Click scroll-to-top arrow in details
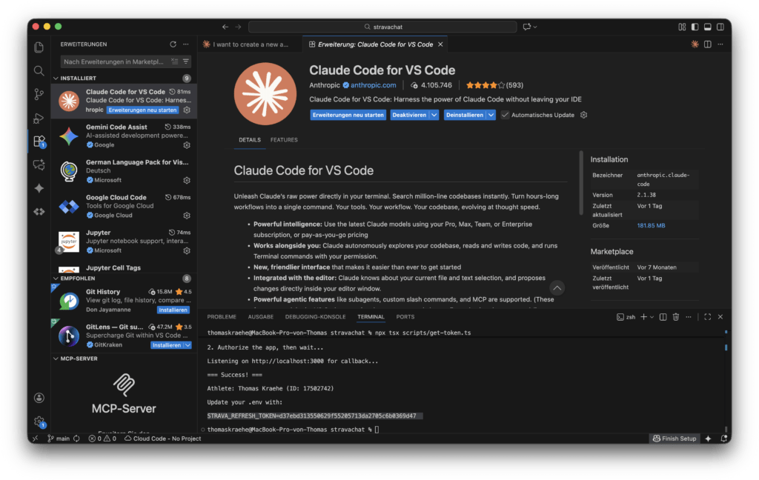Image resolution: width=759 pixels, height=480 pixels. point(557,288)
